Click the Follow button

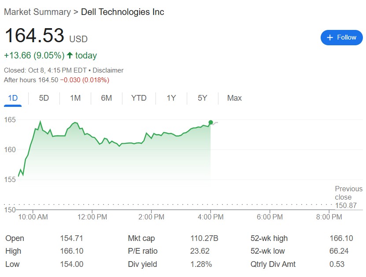pyautogui.click(x=341, y=37)
